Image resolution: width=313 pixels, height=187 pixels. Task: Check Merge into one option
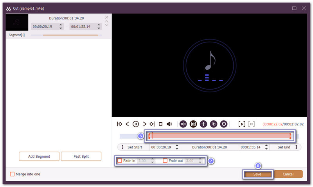click(x=12, y=174)
